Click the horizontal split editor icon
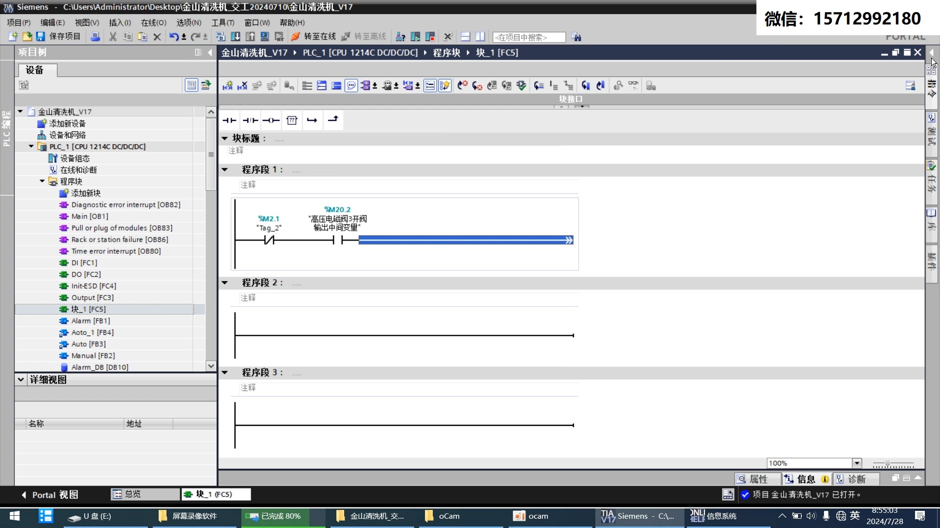This screenshot has height=528, width=940. point(466,37)
